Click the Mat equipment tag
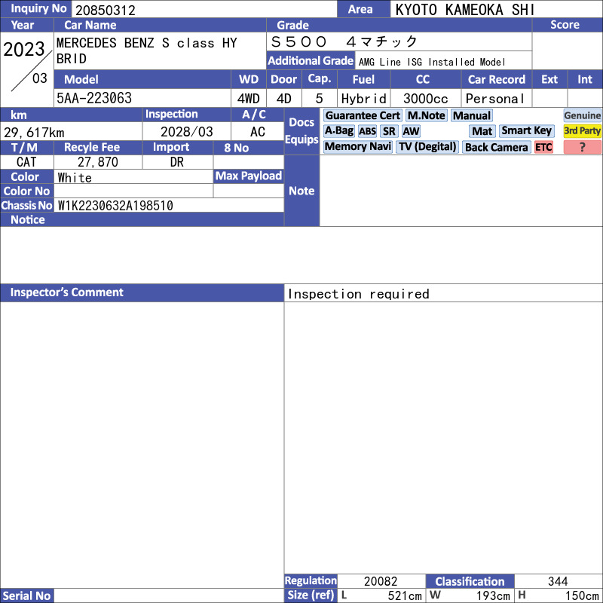Screen dimensions: 603x603 (x=482, y=131)
